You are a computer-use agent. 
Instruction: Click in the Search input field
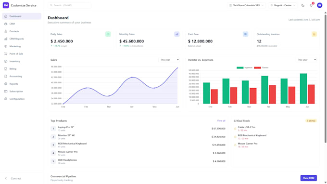point(69,5)
